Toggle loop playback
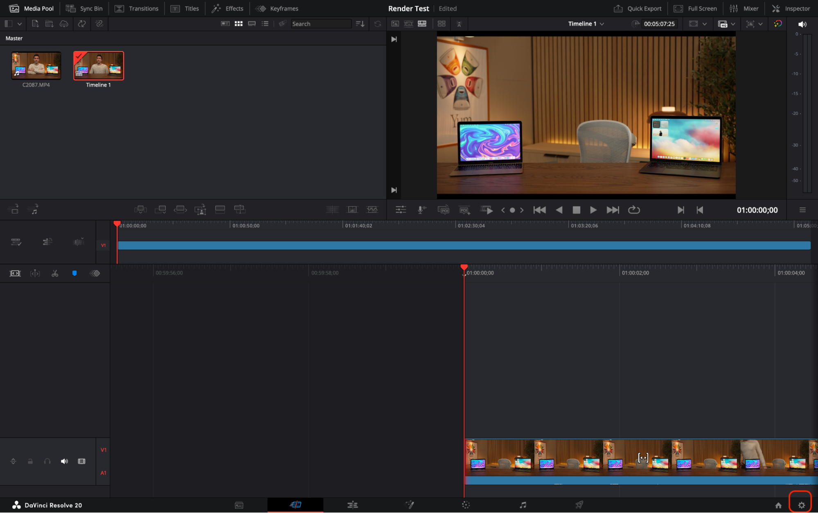Image resolution: width=818 pixels, height=513 pixels. click(634, 210)
